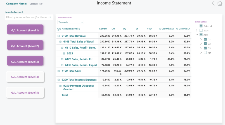
Task: Open the home page icon
Action: pos(220,3)
